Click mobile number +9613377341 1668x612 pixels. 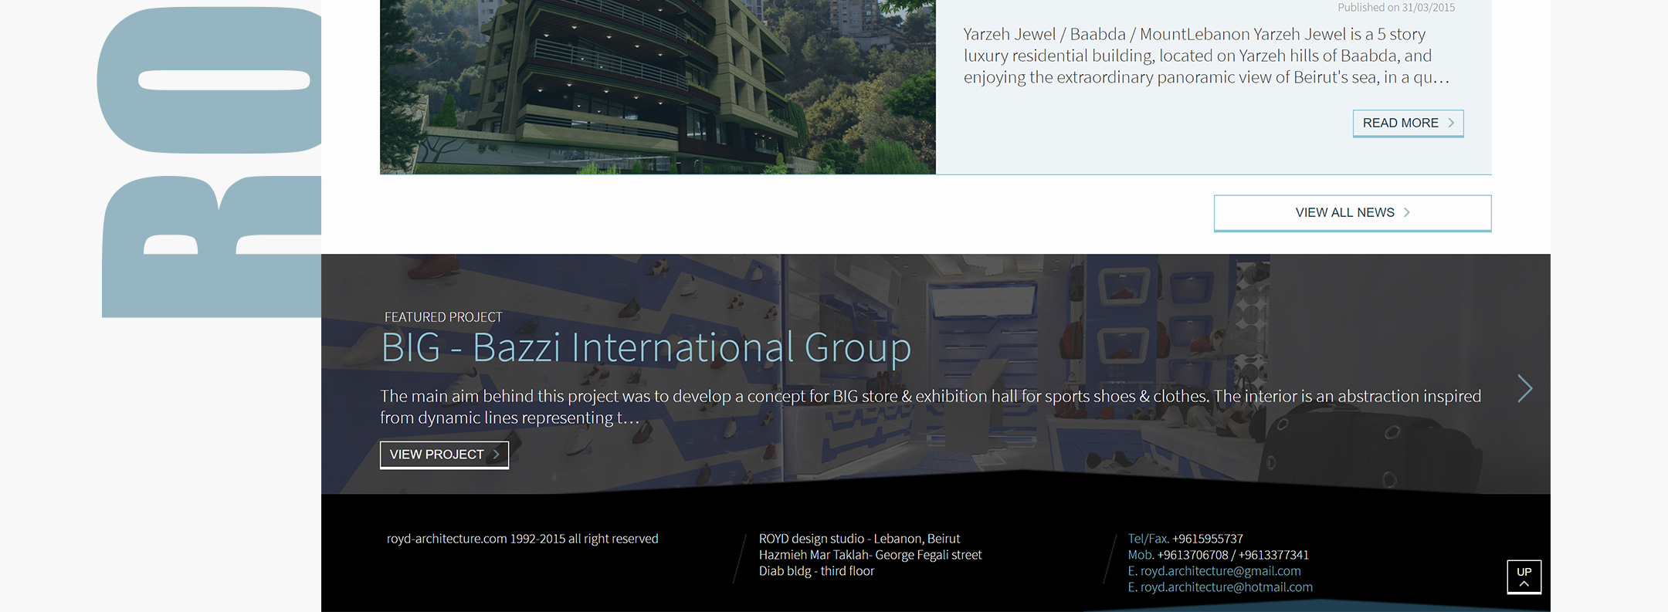(1274, 555)
